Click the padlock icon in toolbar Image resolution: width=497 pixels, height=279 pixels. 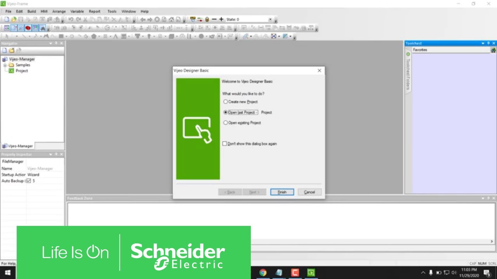[207, 19]
